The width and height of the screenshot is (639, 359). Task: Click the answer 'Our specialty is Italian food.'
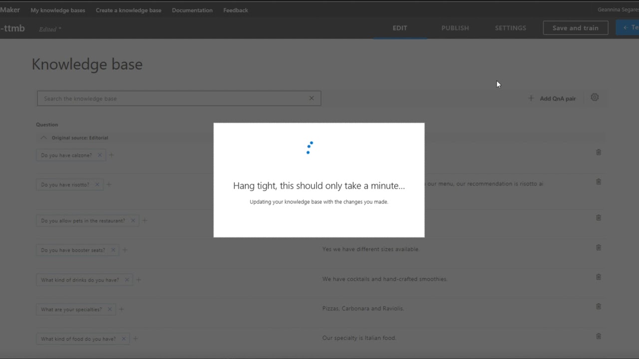tap(359, 338)
